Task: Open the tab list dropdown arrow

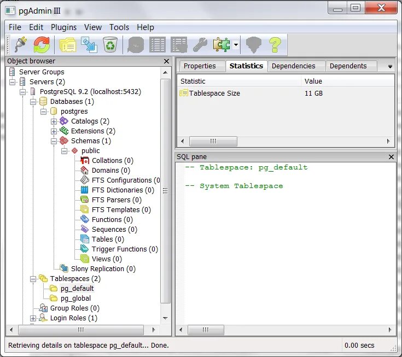Action: coord(390,67)
